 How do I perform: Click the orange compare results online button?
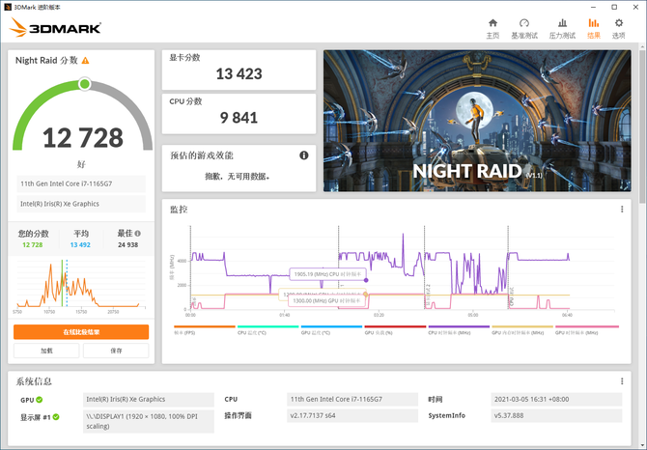click(81, 332)
